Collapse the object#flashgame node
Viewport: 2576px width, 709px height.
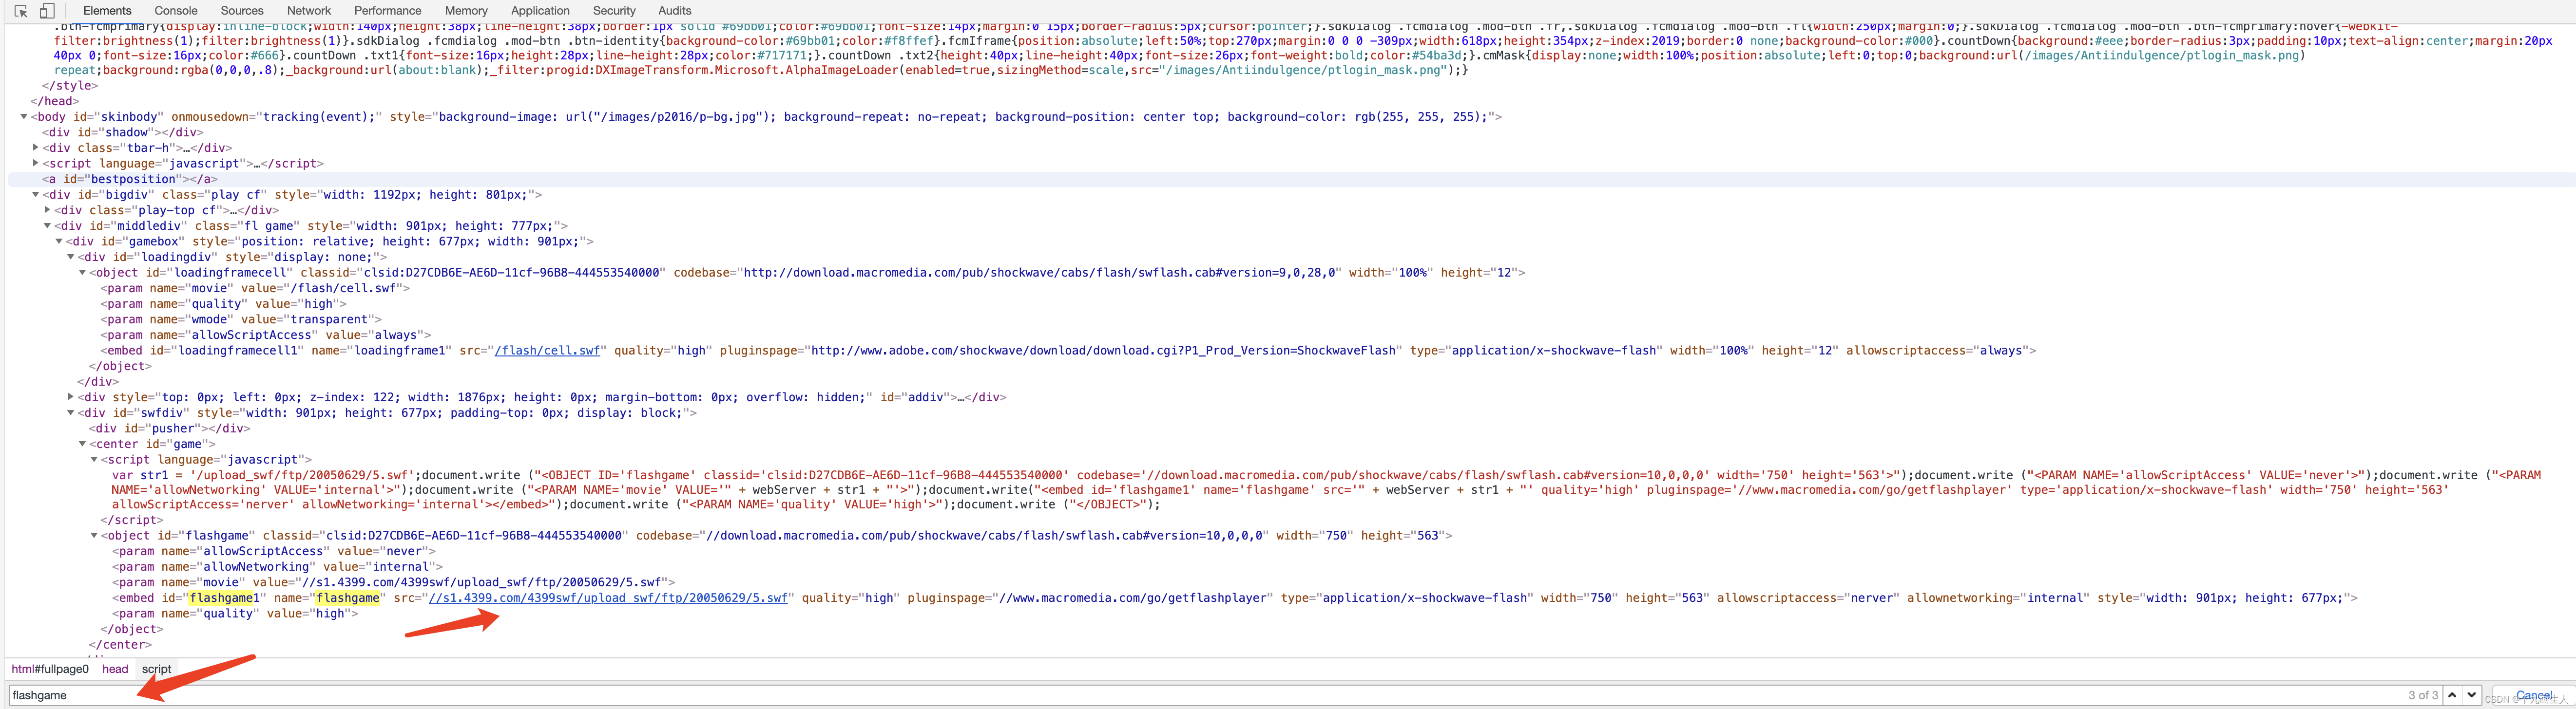[x=94, y=535]
